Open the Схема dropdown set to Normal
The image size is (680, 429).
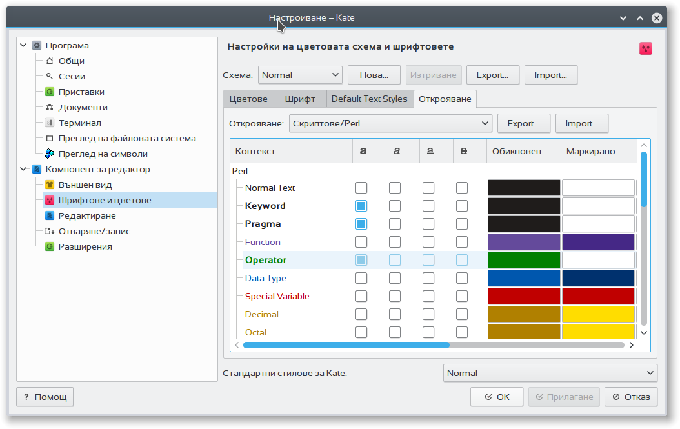click(x=300, y=75)
